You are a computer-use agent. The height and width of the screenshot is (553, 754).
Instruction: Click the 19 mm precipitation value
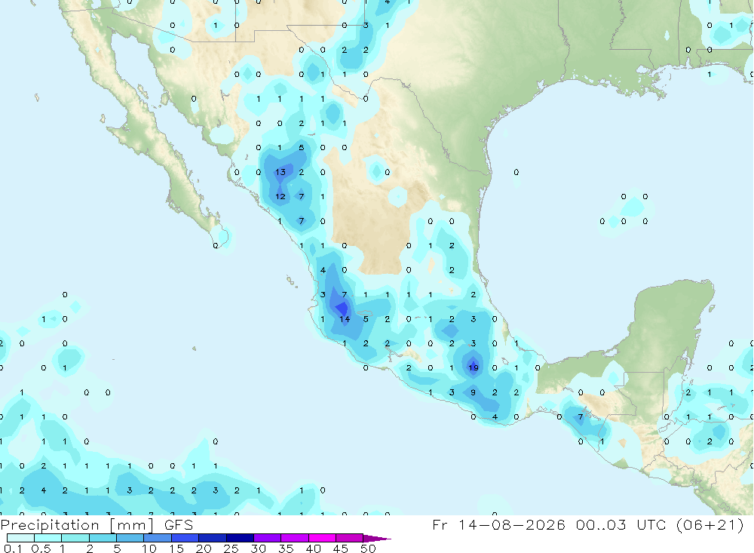click(474, 367)
